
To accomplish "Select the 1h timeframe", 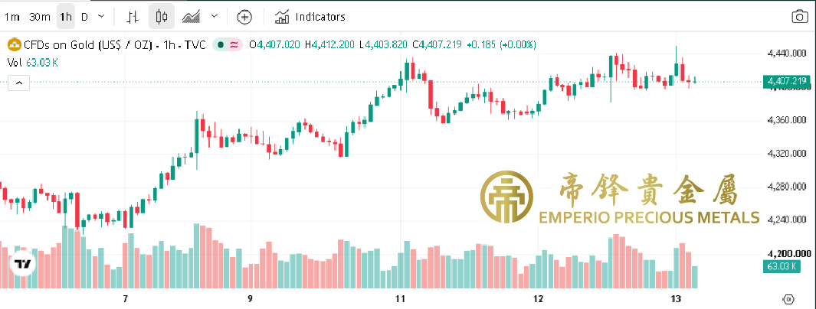I will 66,17.
